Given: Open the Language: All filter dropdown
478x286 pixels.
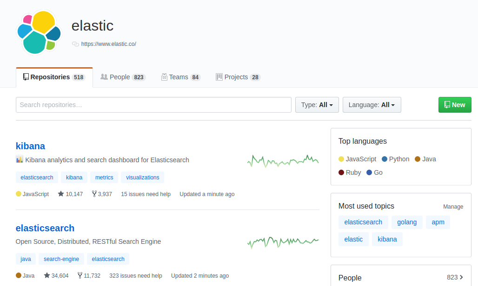Looking at the screenshot, I should tap(372, 105).
